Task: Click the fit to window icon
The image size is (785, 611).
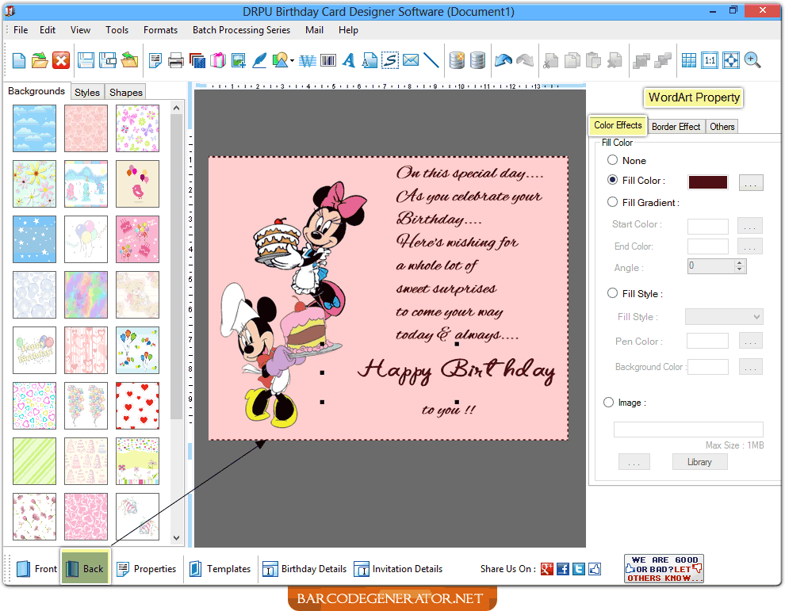Action: pyautogui.click(x=730, y=60)
